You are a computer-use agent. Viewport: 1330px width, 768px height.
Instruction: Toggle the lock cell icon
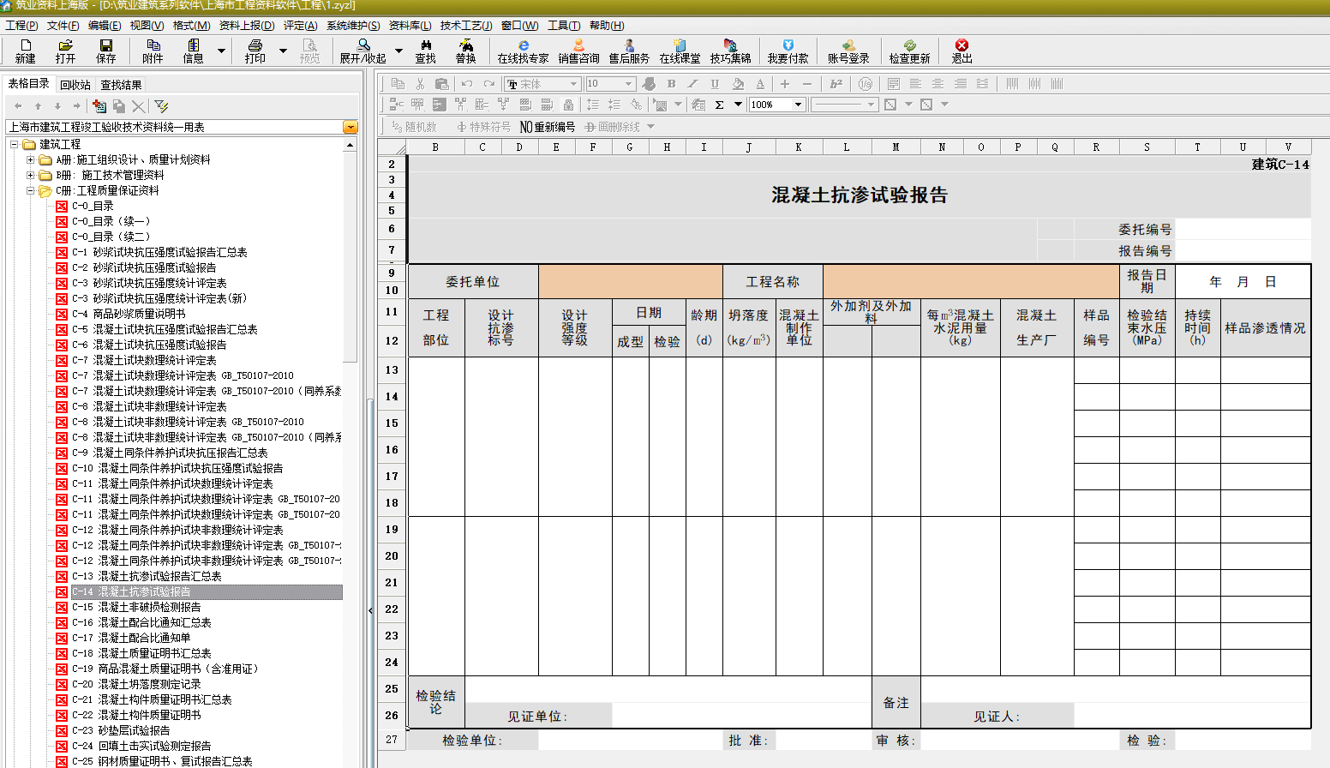pos(568,105)
